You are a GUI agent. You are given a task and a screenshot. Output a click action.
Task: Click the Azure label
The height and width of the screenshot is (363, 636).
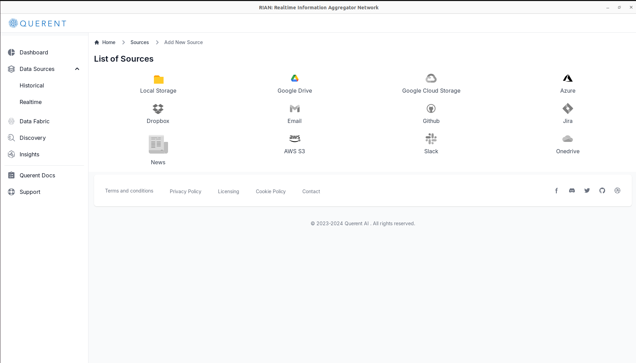(568, 91)
